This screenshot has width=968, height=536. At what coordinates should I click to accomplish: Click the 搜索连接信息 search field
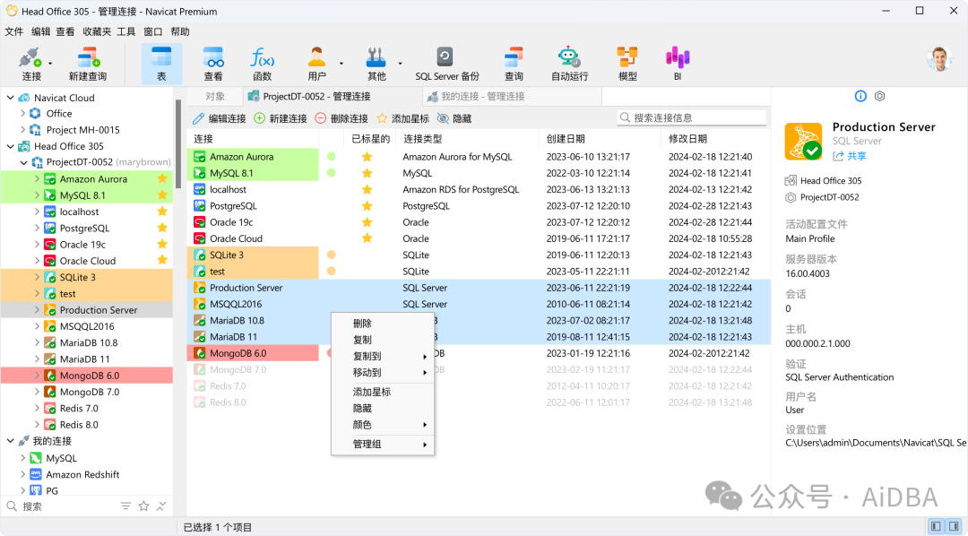click(692, 117)
